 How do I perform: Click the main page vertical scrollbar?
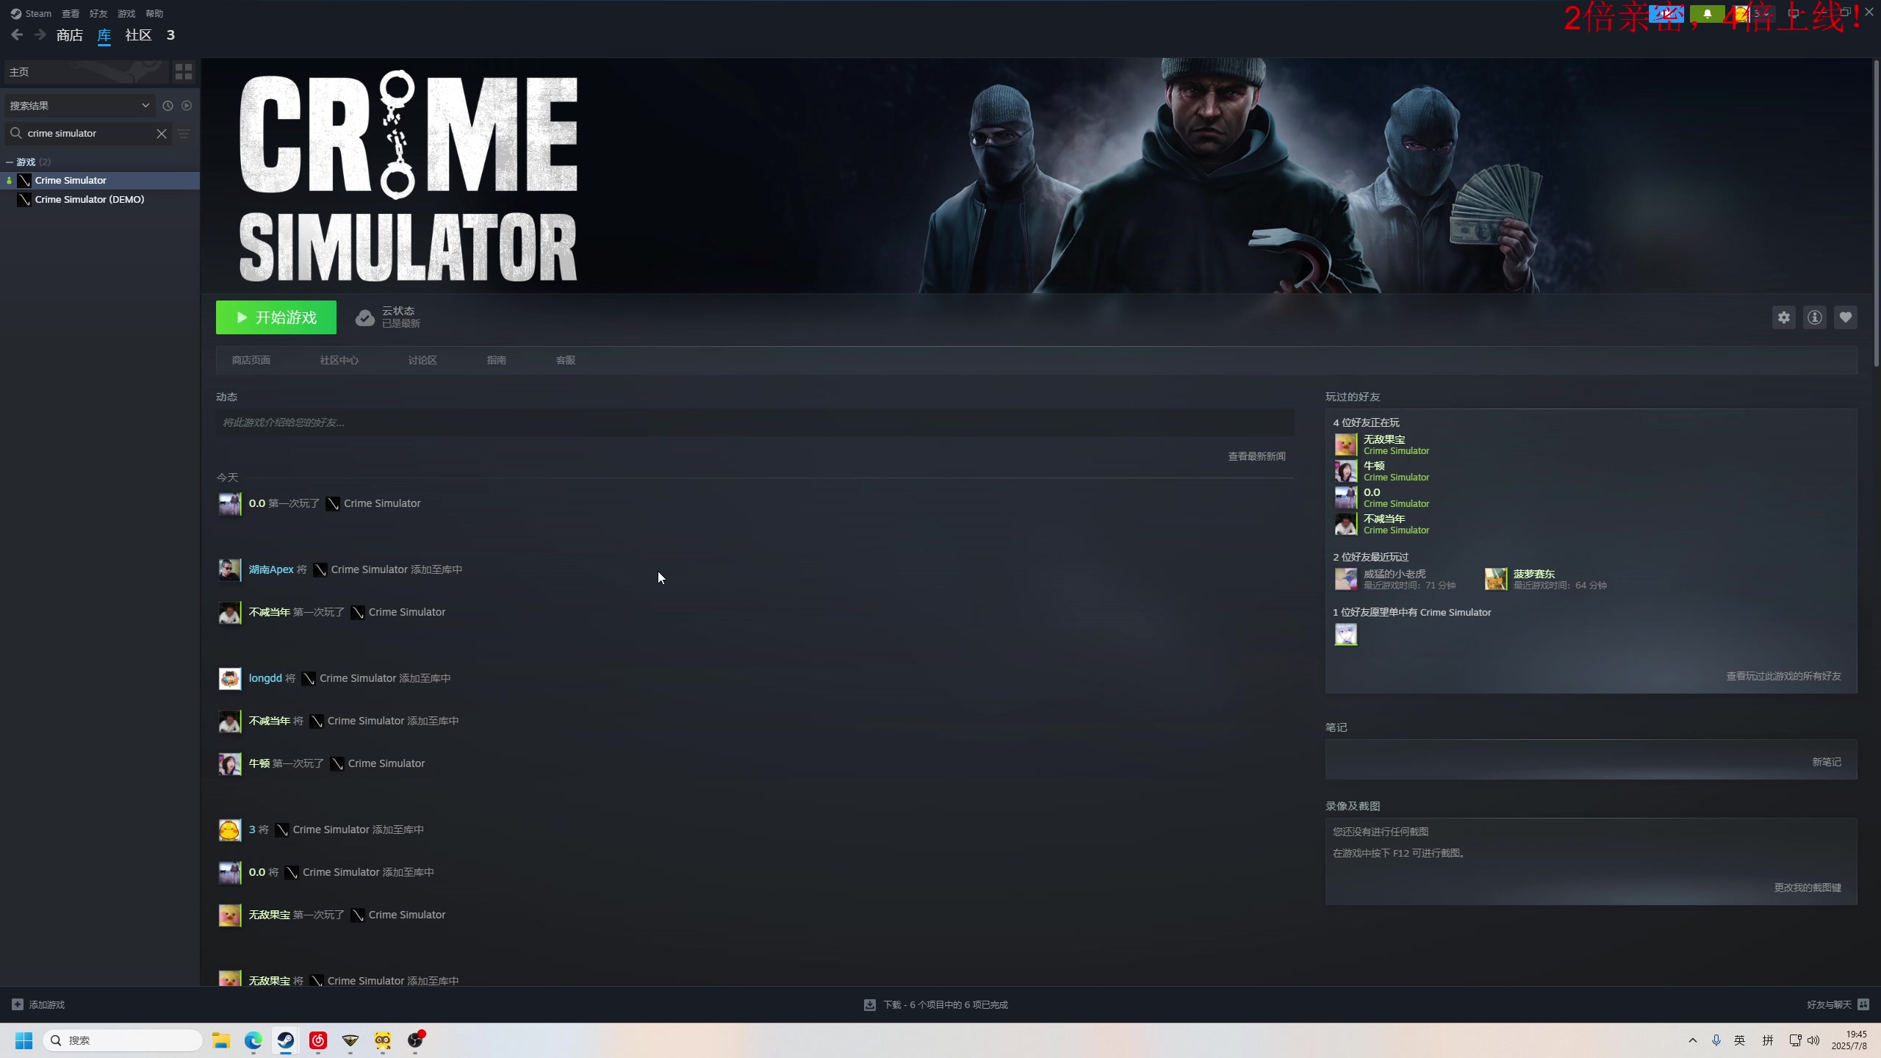[1876, 213]
